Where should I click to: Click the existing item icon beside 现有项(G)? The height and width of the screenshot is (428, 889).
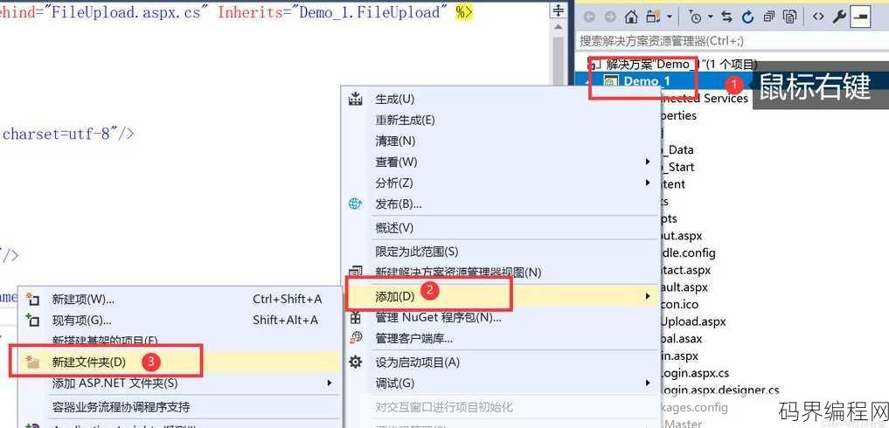tap(33, 320)
